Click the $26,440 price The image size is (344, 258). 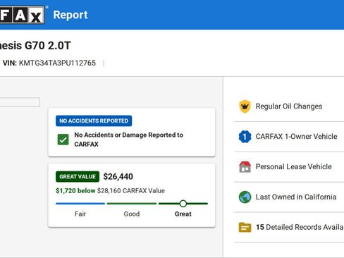point(118,176)
